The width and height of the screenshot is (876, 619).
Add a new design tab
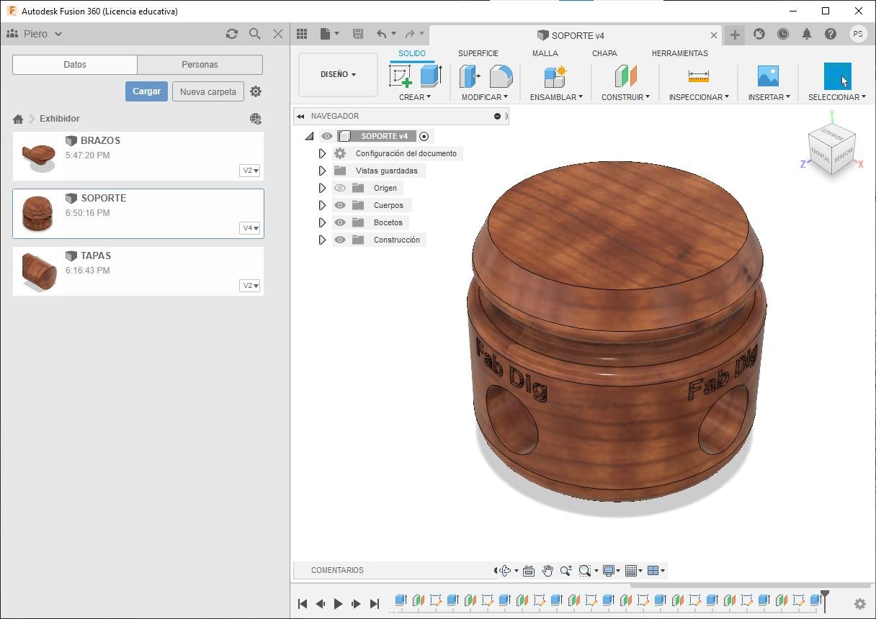pyautogui.click(x=735, y=35)
